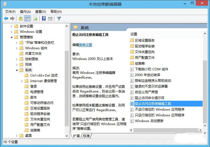This screenshot has height=147, width=210.
Task: Click the settings list horizontal scrollbar
Action: point(166,130)
